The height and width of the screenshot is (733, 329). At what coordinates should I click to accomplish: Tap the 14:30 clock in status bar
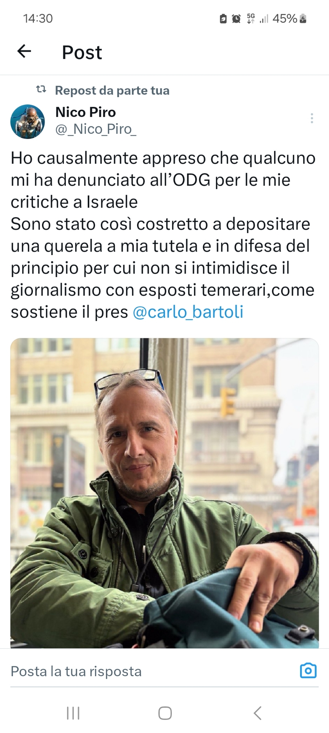(38, 18)
